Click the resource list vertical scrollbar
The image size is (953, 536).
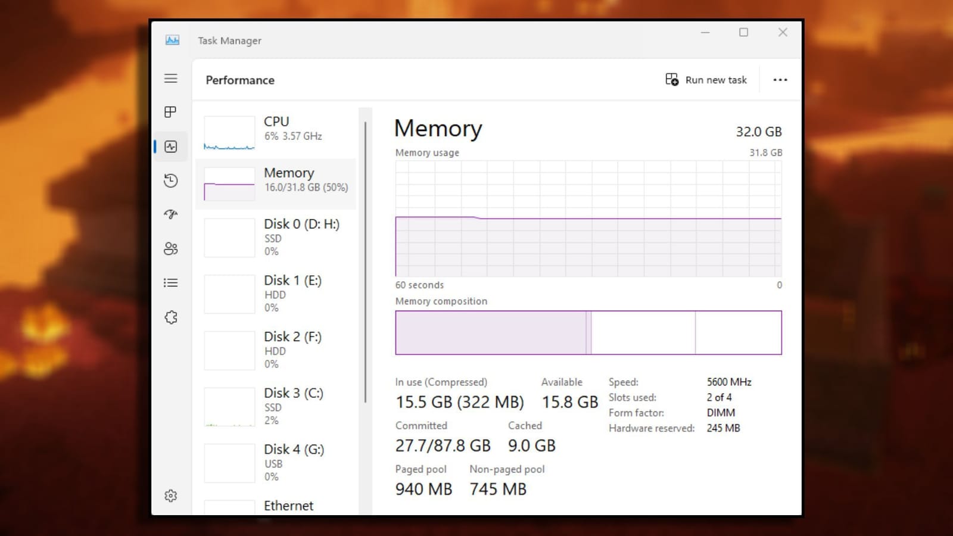click(x=365, y=262)
